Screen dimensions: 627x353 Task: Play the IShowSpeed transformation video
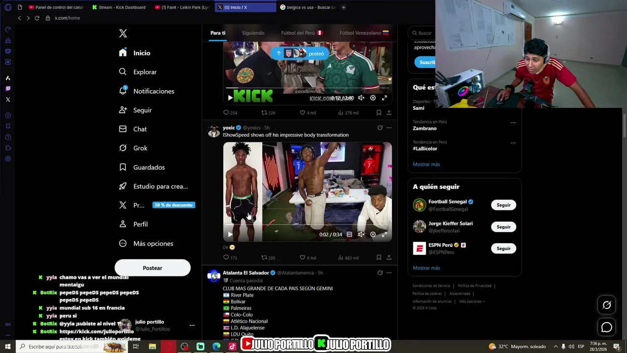pyautogui.click(x=230, y=234)
